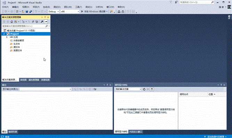This screenshot has height=138, width=232.
Task: Open the 我的解决方案 scope dropdown
Action: [x=128, y=89]
